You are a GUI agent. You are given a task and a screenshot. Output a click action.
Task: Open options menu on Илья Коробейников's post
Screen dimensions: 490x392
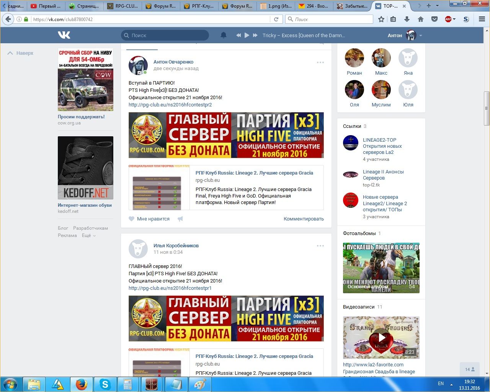[320, 246]
